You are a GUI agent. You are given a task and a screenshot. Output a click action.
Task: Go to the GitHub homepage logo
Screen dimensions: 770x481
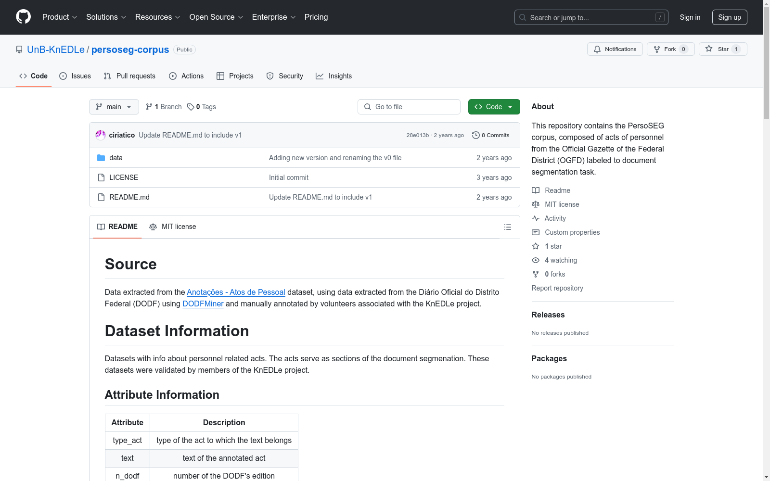[23, 17]
